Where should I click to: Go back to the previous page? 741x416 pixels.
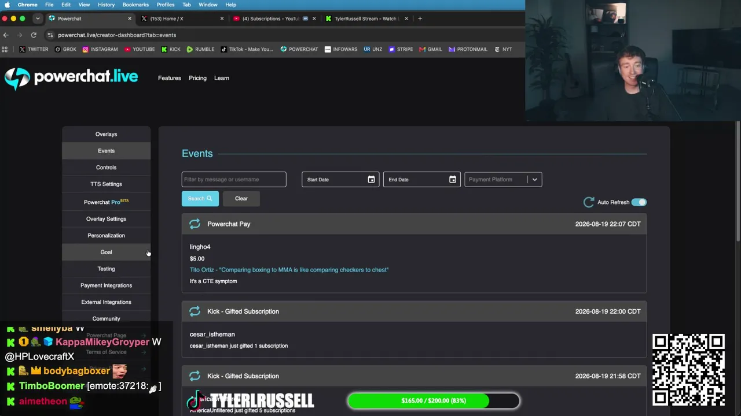(x=6, y=35)
